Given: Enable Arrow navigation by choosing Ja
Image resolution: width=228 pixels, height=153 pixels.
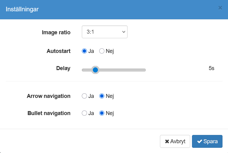Looking at the screenshot, I should point(85,96).
